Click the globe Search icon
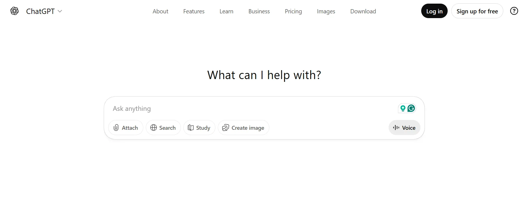 pos(154,128)
